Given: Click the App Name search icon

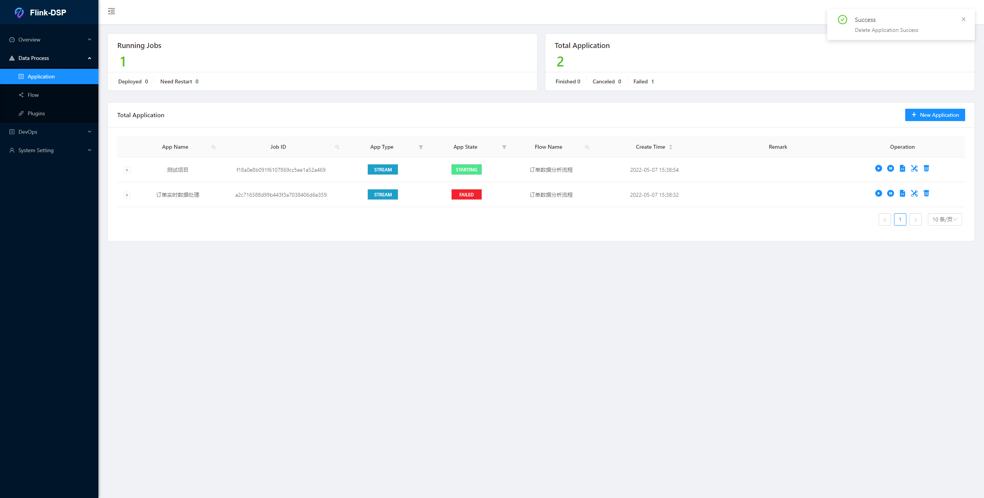Looking at the screenshot, I should click(214, 147).
